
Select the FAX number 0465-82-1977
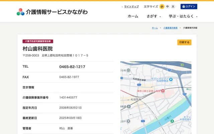point(69,77)
